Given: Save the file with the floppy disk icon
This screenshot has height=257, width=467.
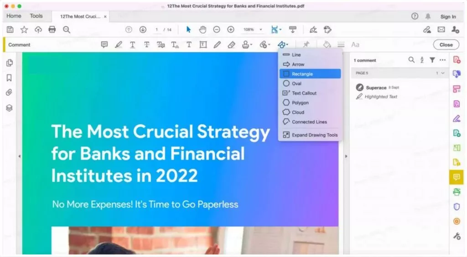Looking at the screenshot, I should pyautogui.click(x=10, y=30).
